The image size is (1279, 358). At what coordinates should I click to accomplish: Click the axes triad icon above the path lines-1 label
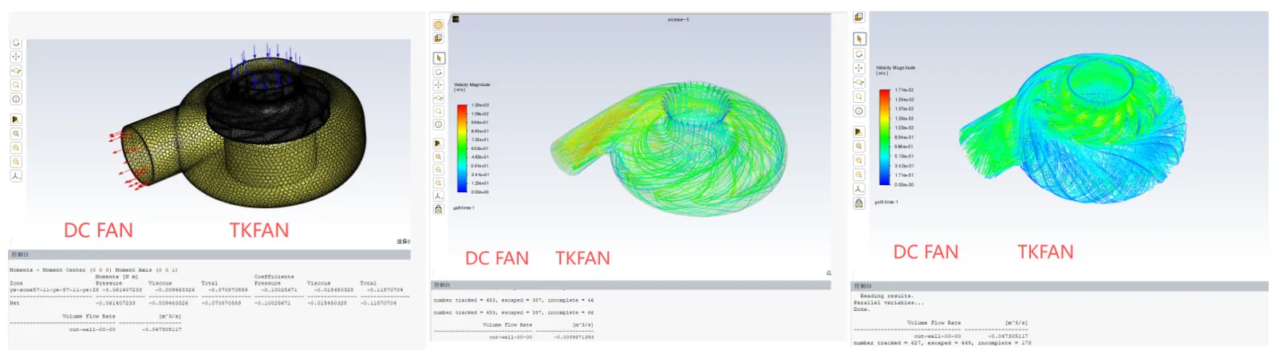859,189
